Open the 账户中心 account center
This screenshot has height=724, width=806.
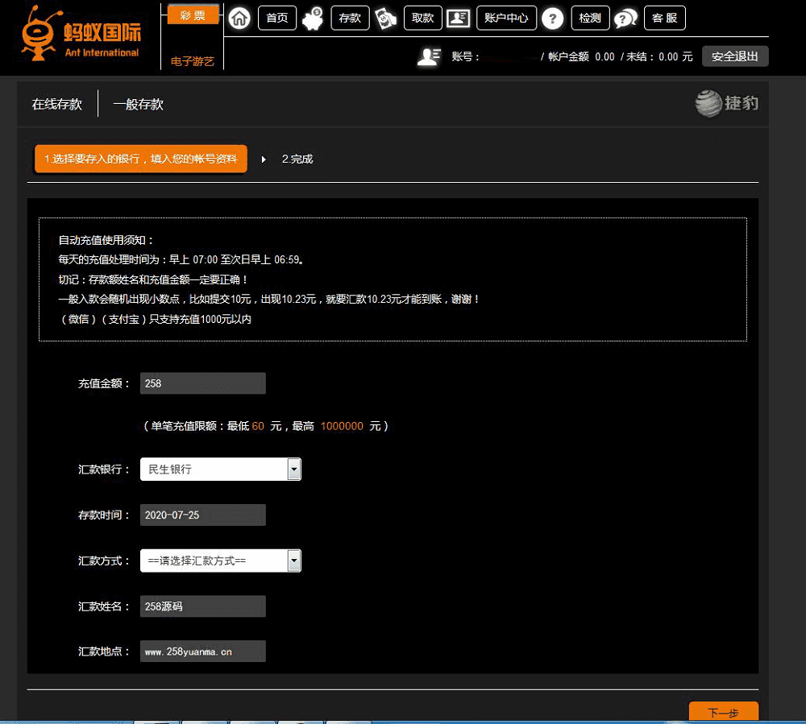(x=506, y=18)
